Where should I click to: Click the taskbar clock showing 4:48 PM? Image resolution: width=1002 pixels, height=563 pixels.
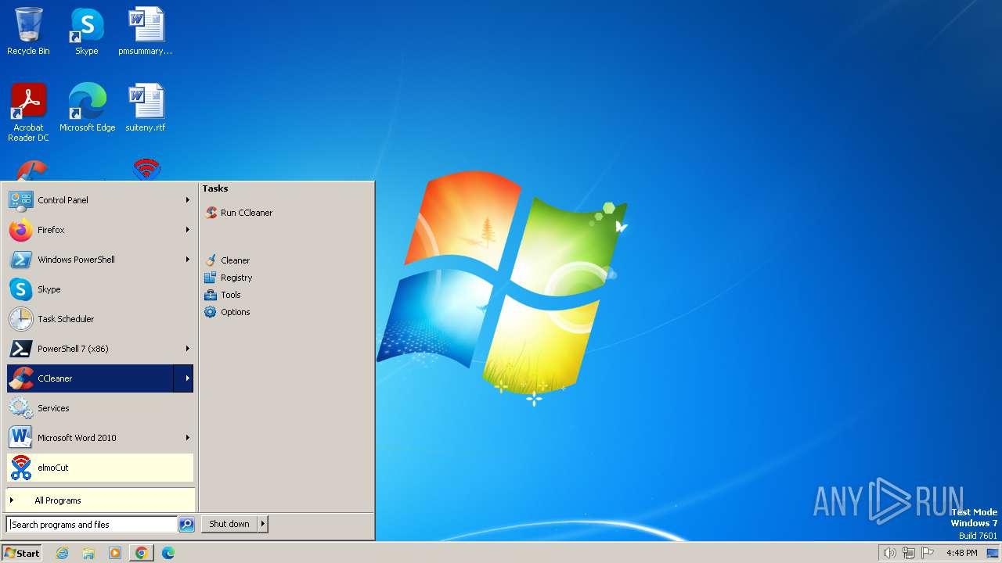tap(961, 553)
